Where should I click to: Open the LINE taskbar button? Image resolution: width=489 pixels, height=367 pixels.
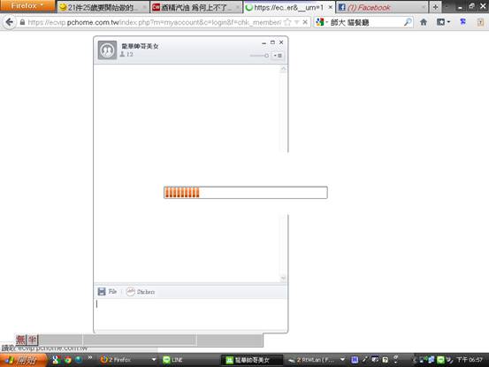click(190, 360)
